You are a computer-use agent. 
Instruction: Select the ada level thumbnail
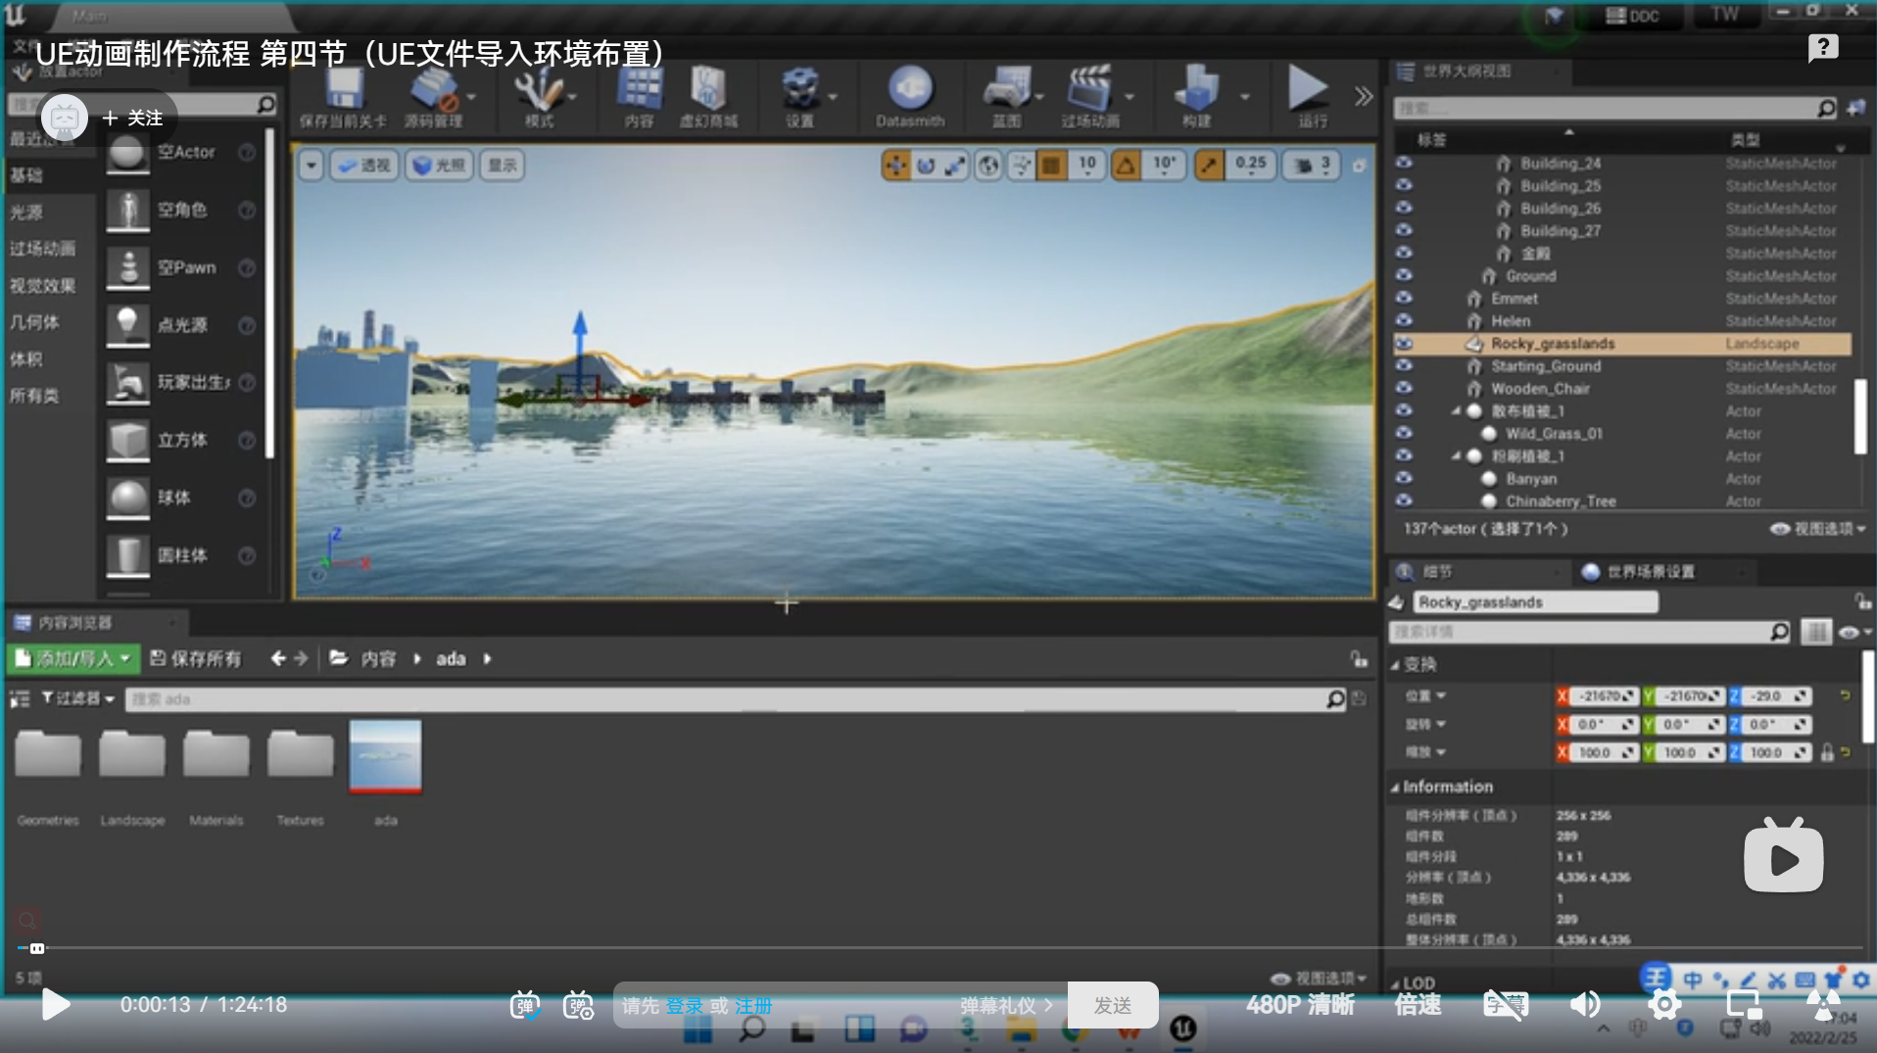pyautogui.click(x=385, y=755)
